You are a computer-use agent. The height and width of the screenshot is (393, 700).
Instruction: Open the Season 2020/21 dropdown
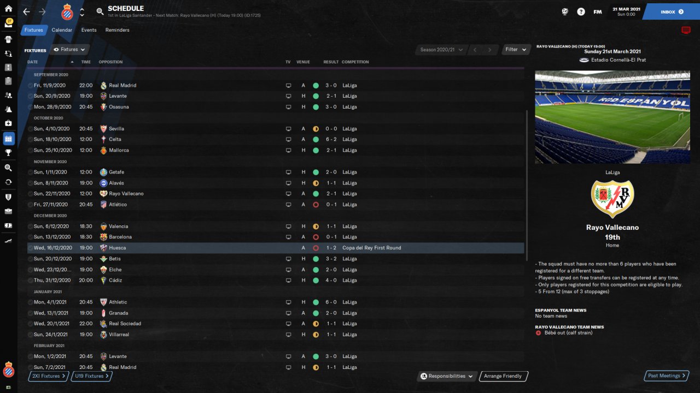(x=441, y=50)
